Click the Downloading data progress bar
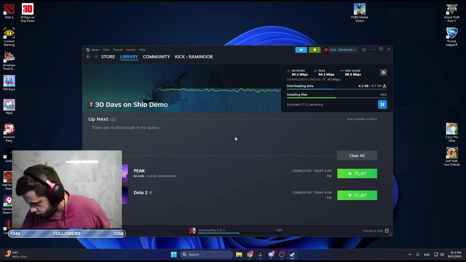The width and height of the screenshot is (466, 262). [337, 89]
